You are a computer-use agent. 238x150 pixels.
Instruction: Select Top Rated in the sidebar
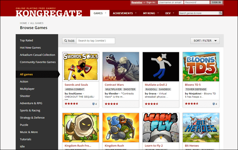coord(26,40)
